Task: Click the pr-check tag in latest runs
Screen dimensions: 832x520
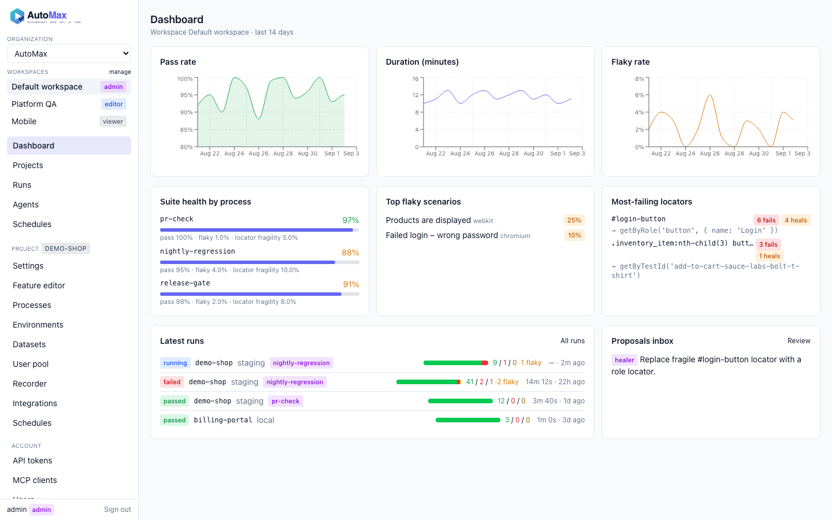Action: [285, 401]
